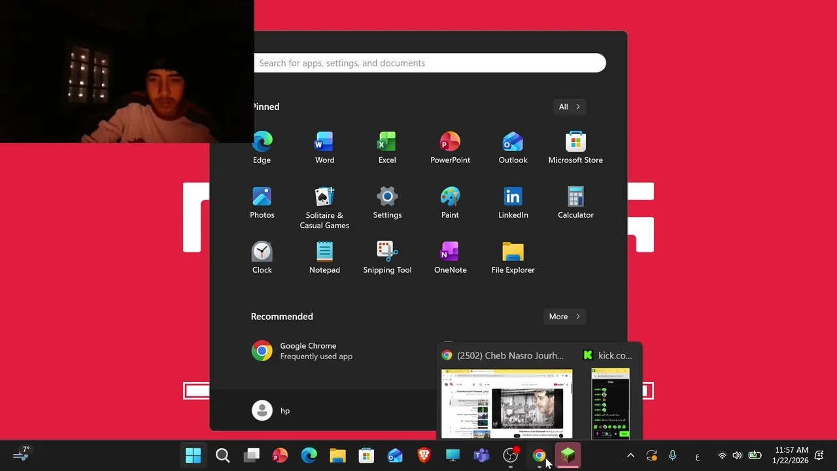The image size is (837, 471).
Task: Open the Edge app in pinned apps
Action: pyautogui.click(x=262, y=148)
